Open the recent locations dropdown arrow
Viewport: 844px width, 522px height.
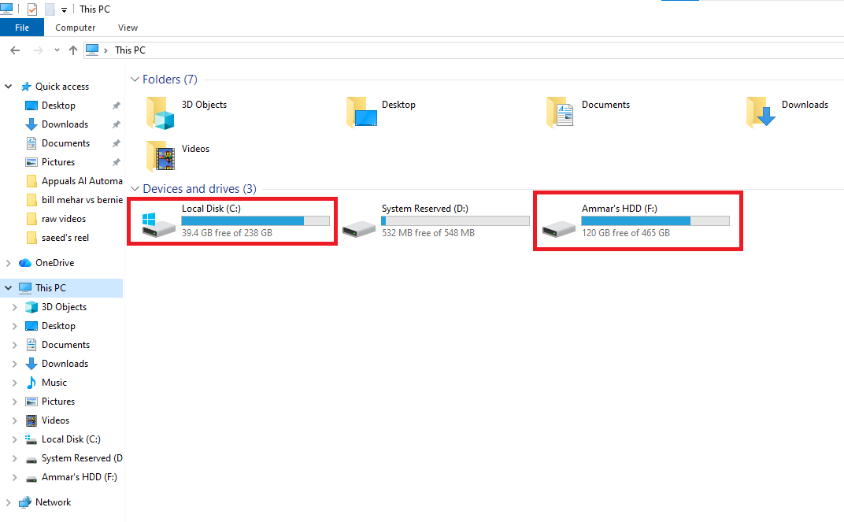click(x=57, y=50)
